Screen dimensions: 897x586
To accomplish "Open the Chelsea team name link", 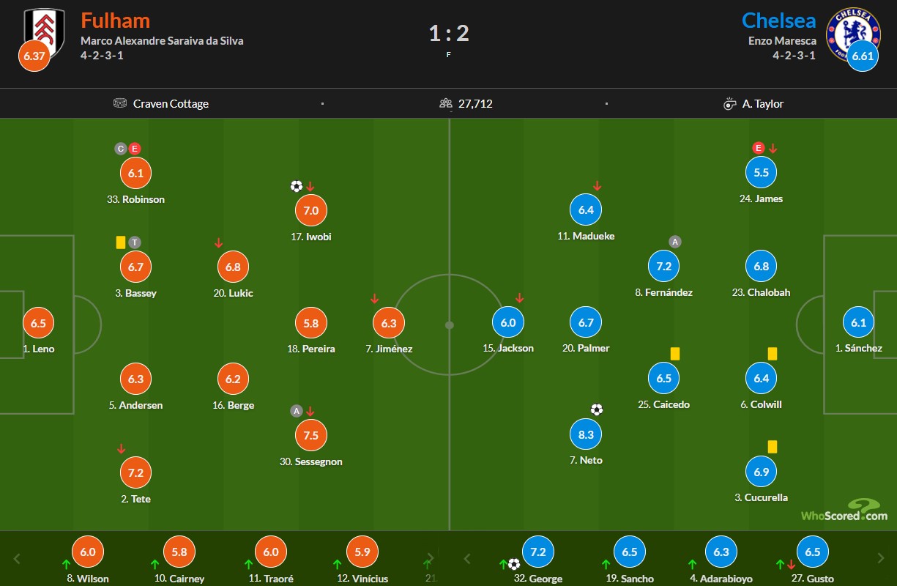I will pos(779,20).
